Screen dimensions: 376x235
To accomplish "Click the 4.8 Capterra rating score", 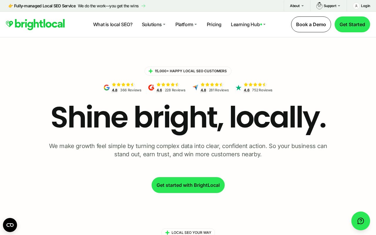I will [203, 90].
